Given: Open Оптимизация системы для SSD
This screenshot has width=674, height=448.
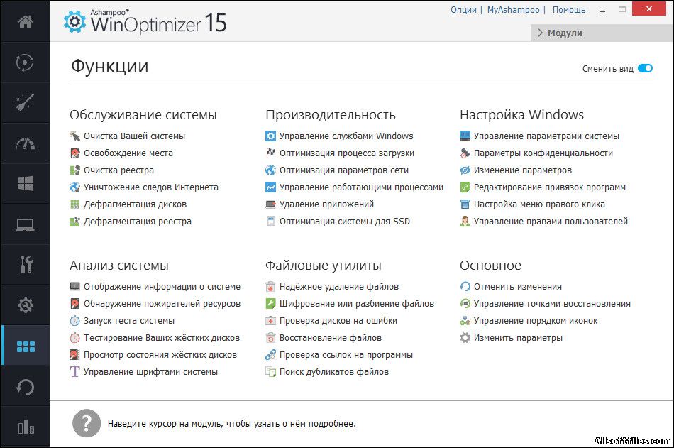Looking at the screenshot, I should pyautogui.click(x=345, y=222).
